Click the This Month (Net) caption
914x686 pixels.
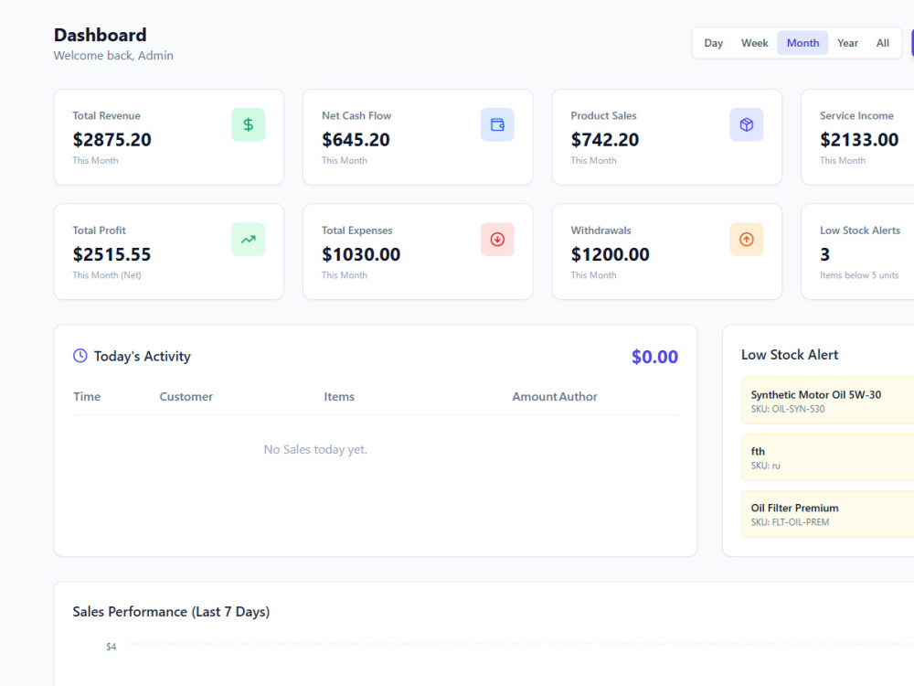[x=107, y=275]
